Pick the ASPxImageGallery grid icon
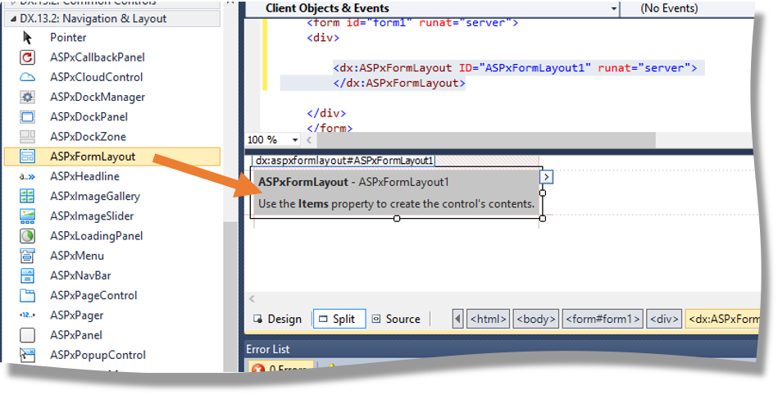The height and width of the screenshot is (395, 778). pyautogui.click(x=27, y=196)
